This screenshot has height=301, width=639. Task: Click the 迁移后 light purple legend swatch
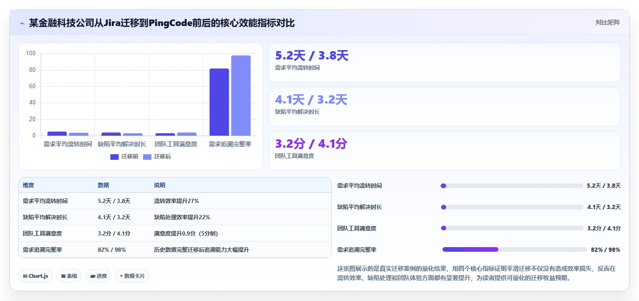[x=147, y=157]
